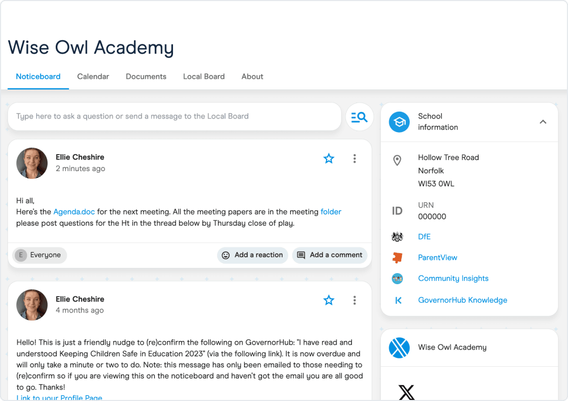
Task: Collapse the School information panel
Action: [543, 122]
